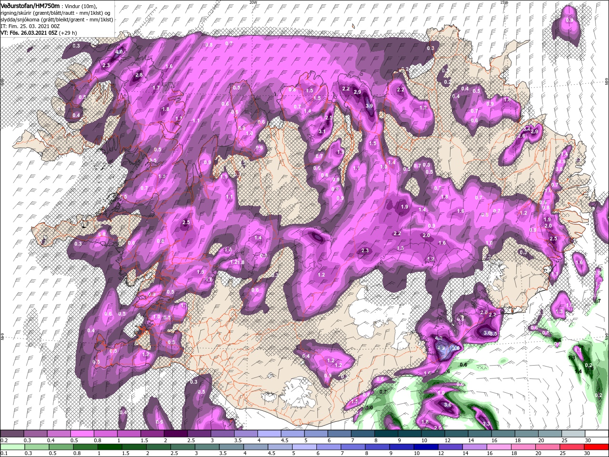Click the 'rigning/skúrir' description line

pyautogui.click(x=56, y=12)
